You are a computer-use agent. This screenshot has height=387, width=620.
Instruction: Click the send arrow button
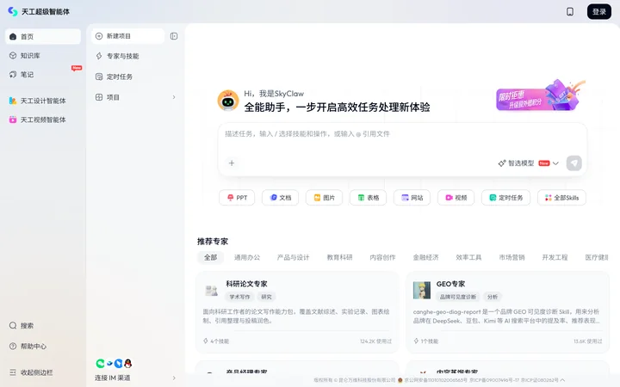tap(573, 163)
